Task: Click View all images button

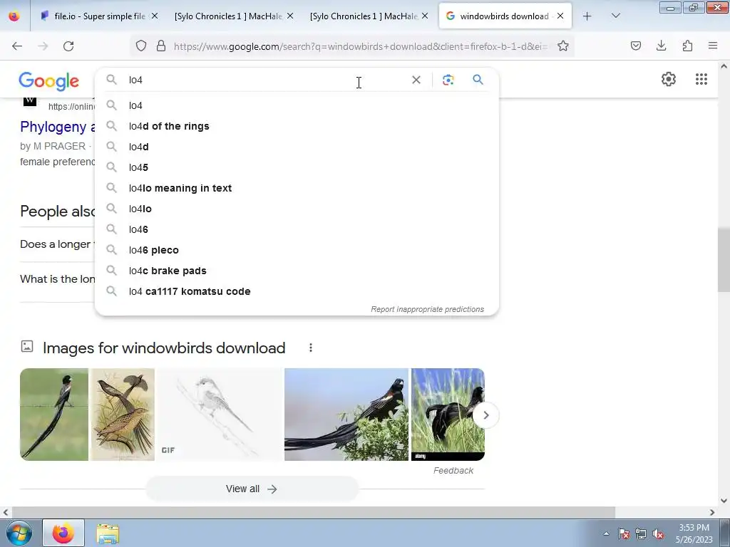Action: point(252,489)
